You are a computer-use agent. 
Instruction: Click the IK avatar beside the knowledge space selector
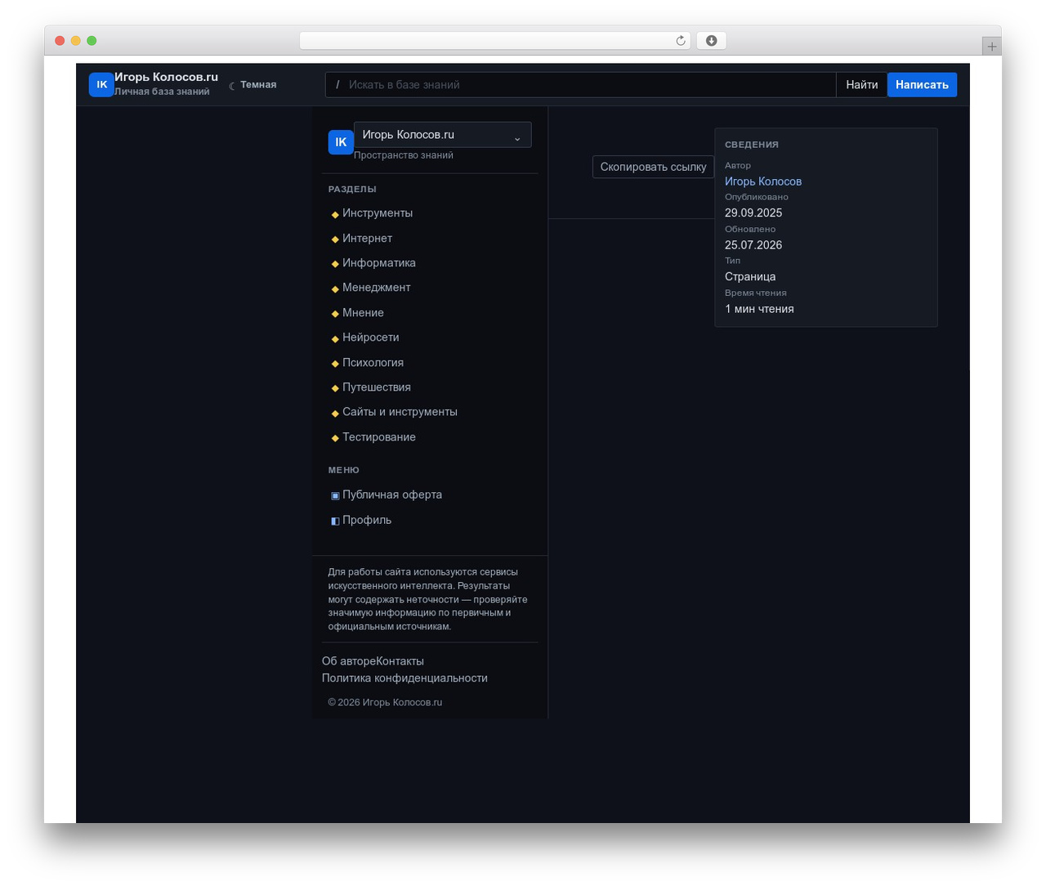341,141
